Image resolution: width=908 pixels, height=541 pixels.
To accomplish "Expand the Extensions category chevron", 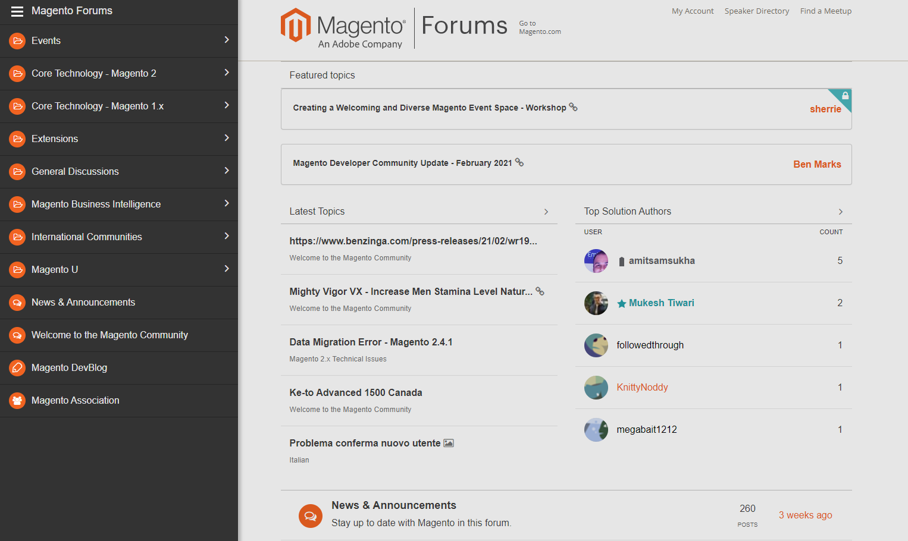I will (227, 138).
